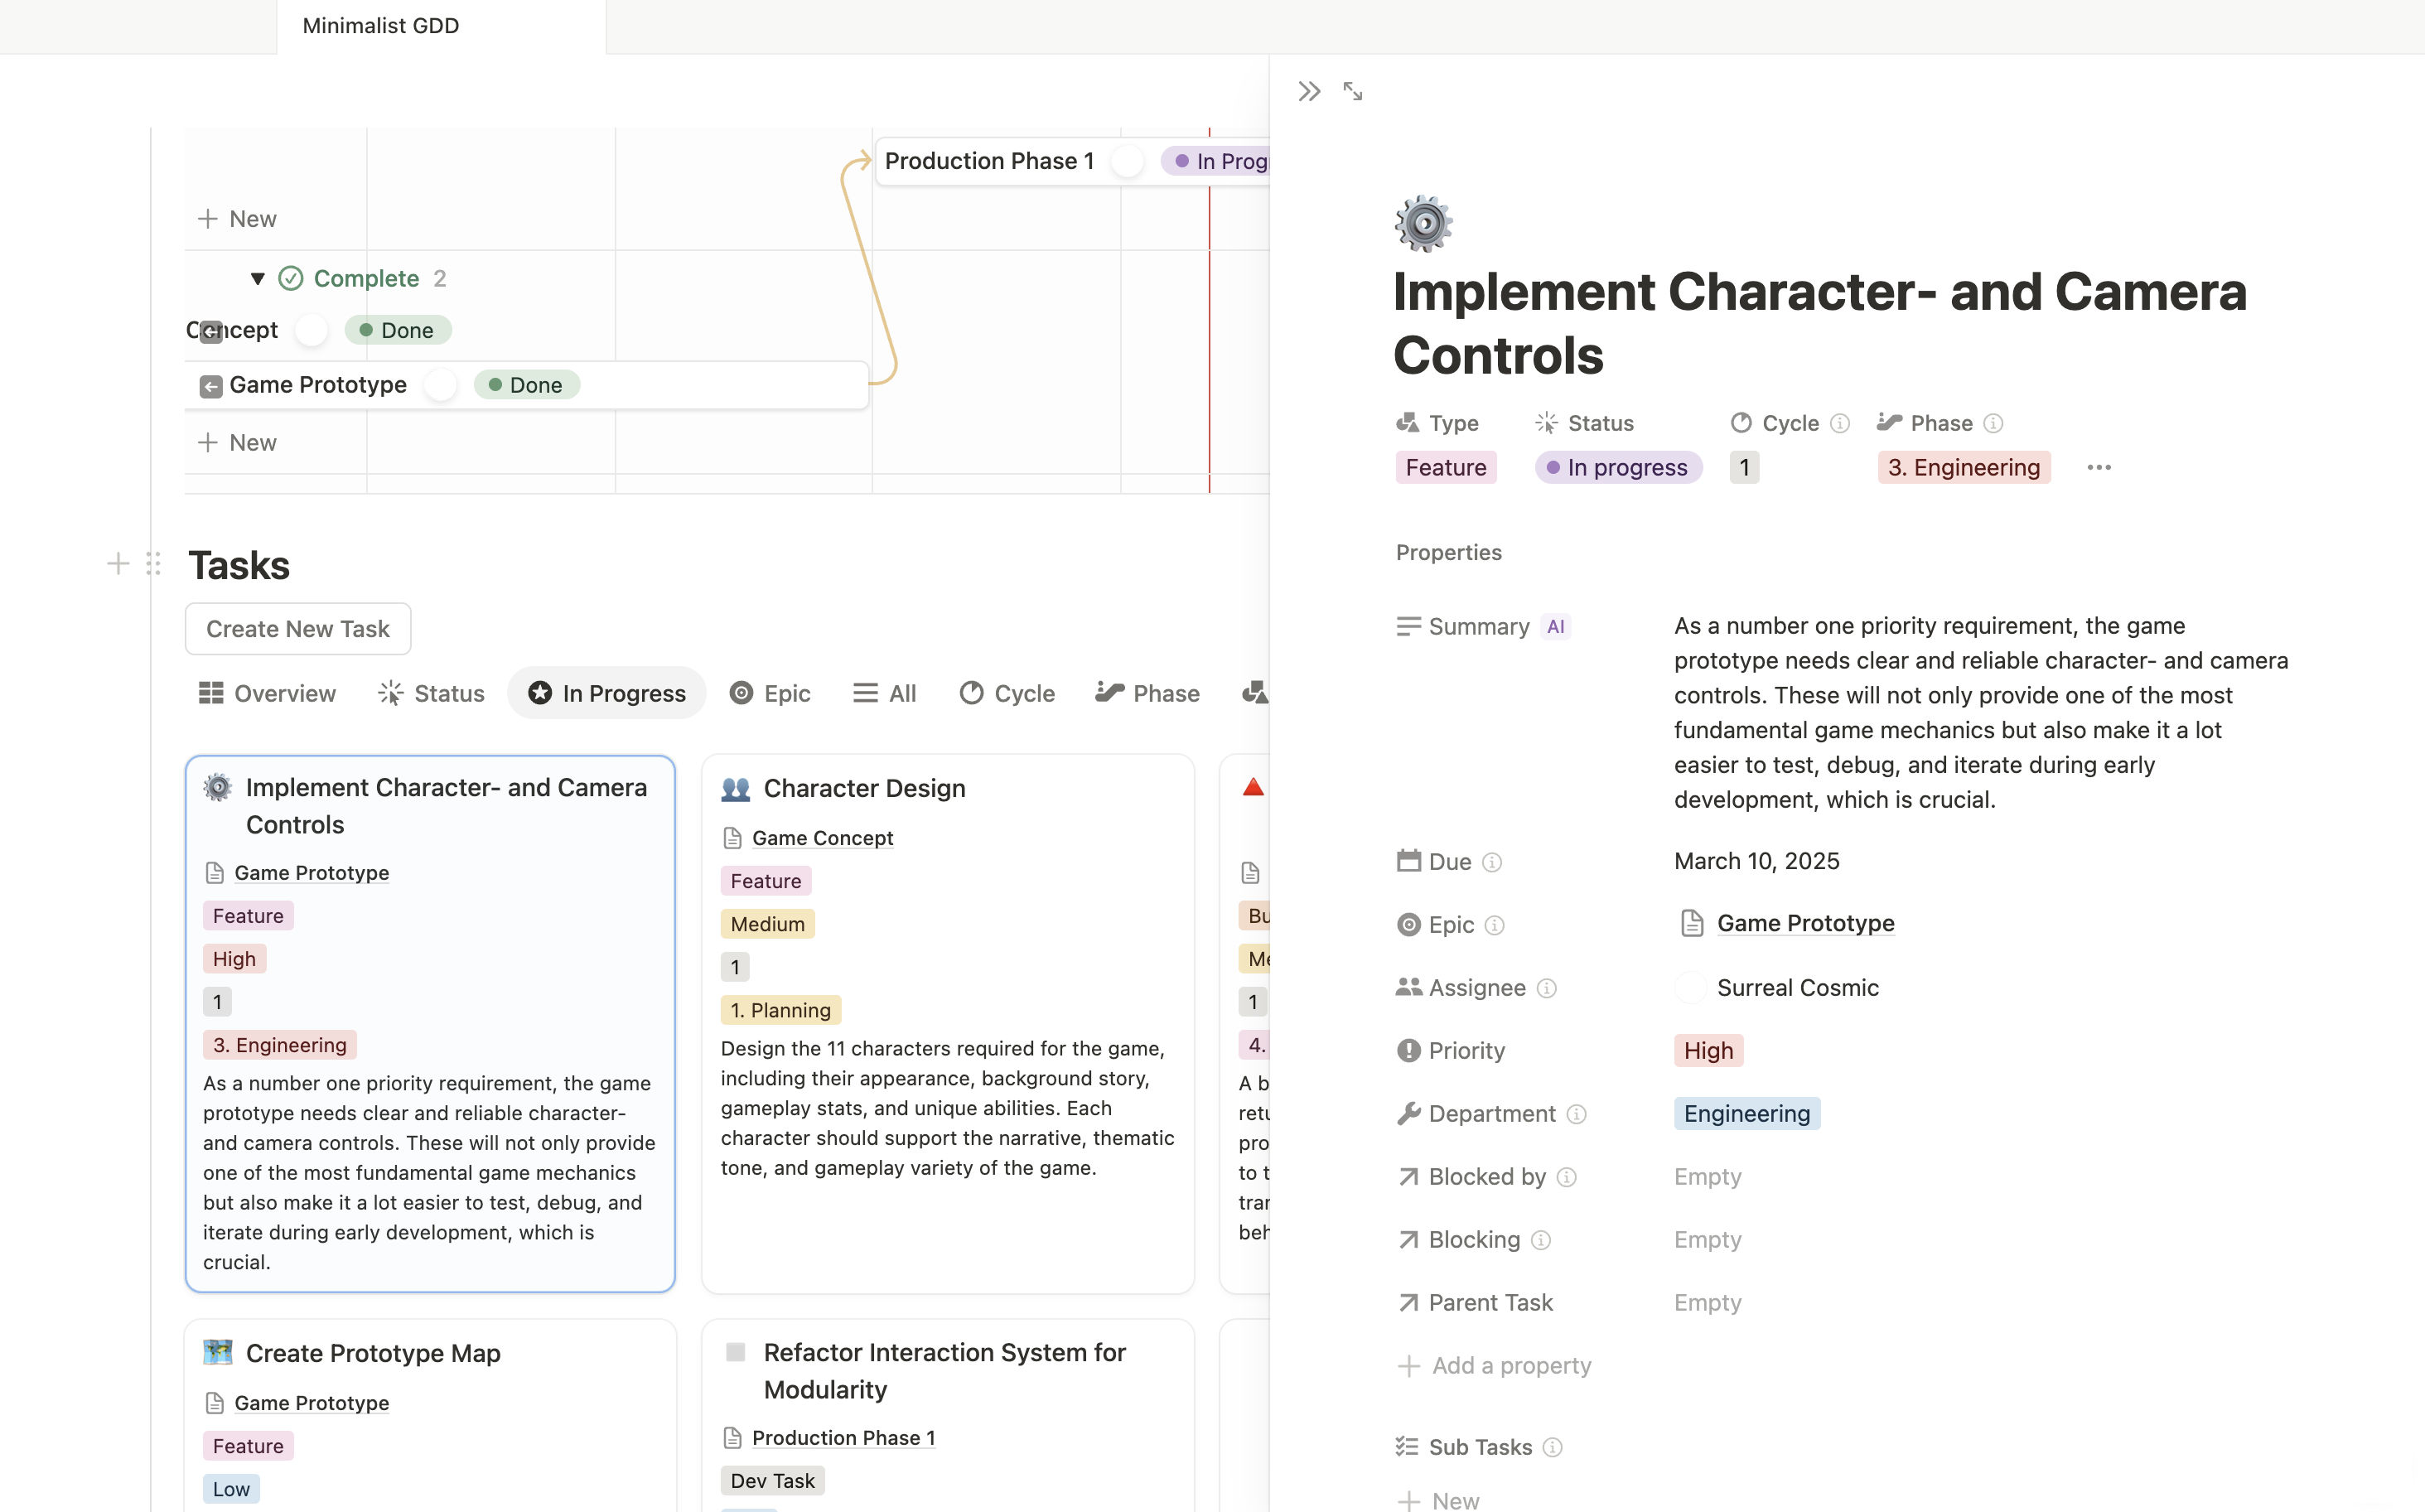Add New sub task in side panel
The width and height of the screenshot is (2425, 1512).
(1438, 1500)
